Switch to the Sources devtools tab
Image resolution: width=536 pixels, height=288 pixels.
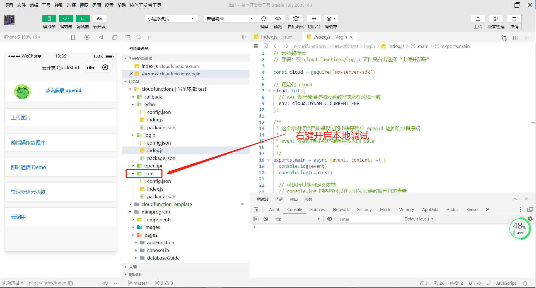(317, 210)
